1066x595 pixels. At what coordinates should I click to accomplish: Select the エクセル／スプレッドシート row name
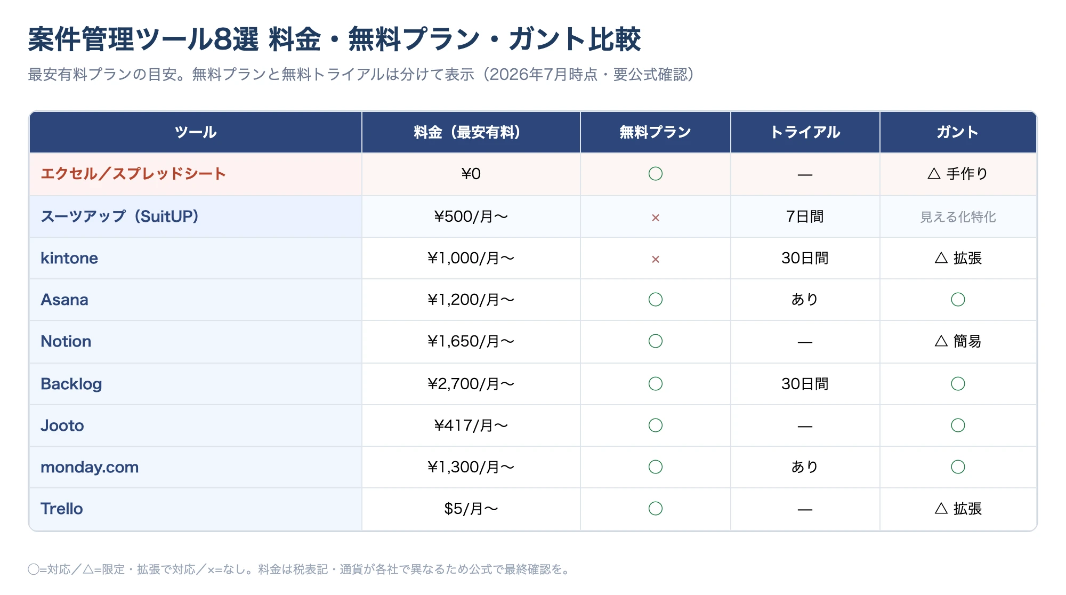[133, 174]
